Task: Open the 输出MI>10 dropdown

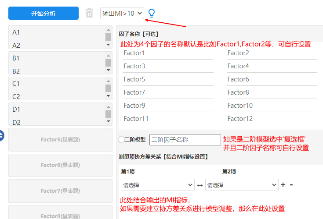Action: pyautogui.click(x=122, y=13)
